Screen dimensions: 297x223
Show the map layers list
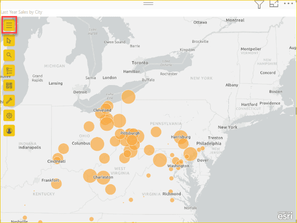[x=9, y=70]
